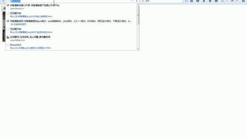The image size is (247, 139).
Task: Click the autocomplete list scrollbar thumb
Action: click(138, 15)
